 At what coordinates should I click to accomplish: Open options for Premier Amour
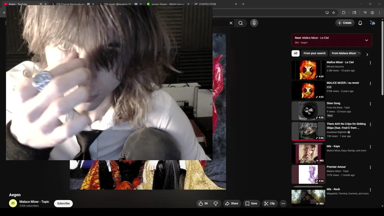(x=370, y=167)
